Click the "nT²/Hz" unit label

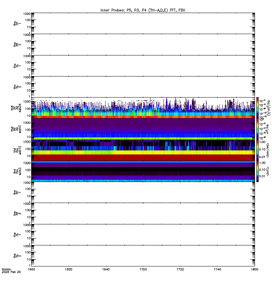tap(268, 129)
